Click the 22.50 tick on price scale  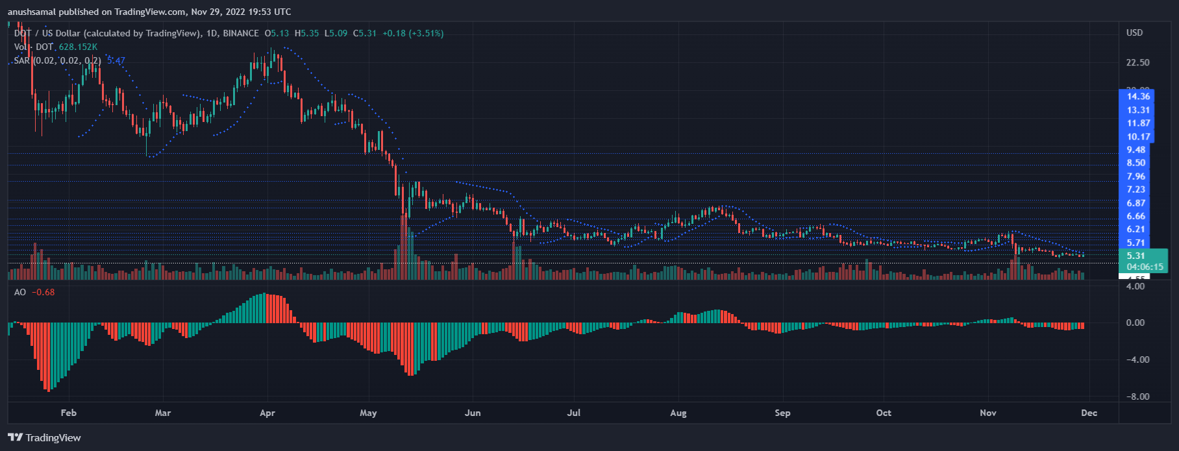[1137, 62]
